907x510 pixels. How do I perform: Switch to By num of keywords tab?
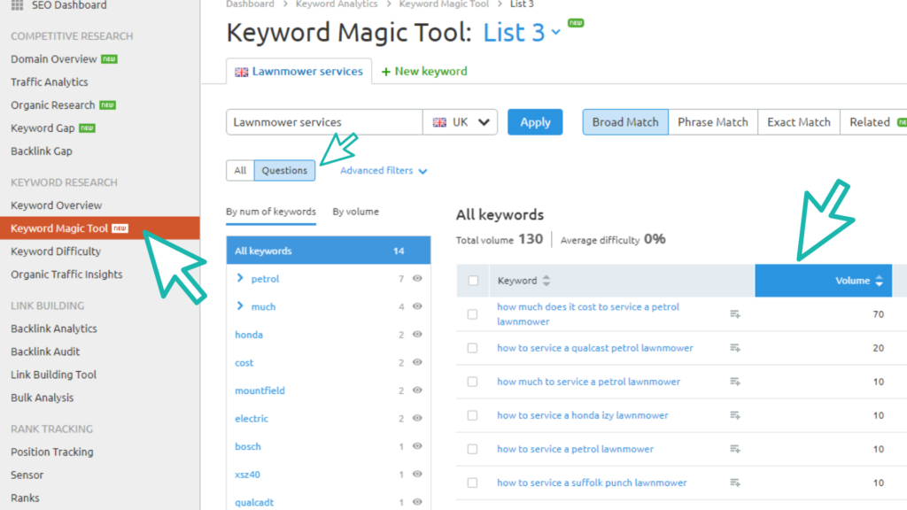(271, 212)
